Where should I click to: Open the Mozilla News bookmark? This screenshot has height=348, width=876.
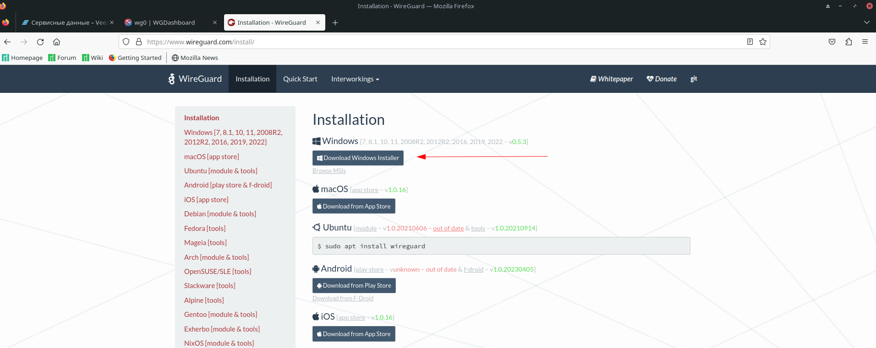(195, 58)
